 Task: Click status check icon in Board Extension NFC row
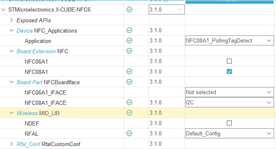pos(129,51)
